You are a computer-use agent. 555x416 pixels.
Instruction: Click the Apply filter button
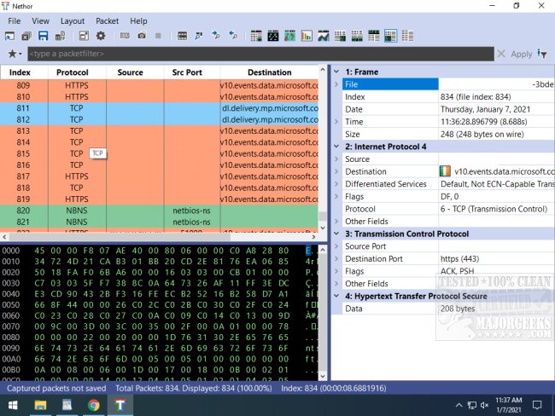pyautogui.click(x=521, y=54)
